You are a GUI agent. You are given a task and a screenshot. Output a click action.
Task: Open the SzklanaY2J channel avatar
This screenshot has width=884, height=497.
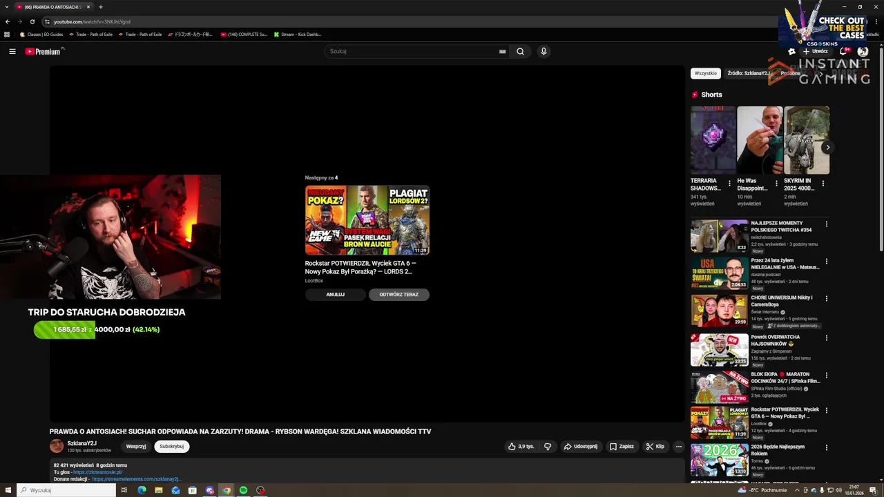pyautogui.click(x=57, y=446)
